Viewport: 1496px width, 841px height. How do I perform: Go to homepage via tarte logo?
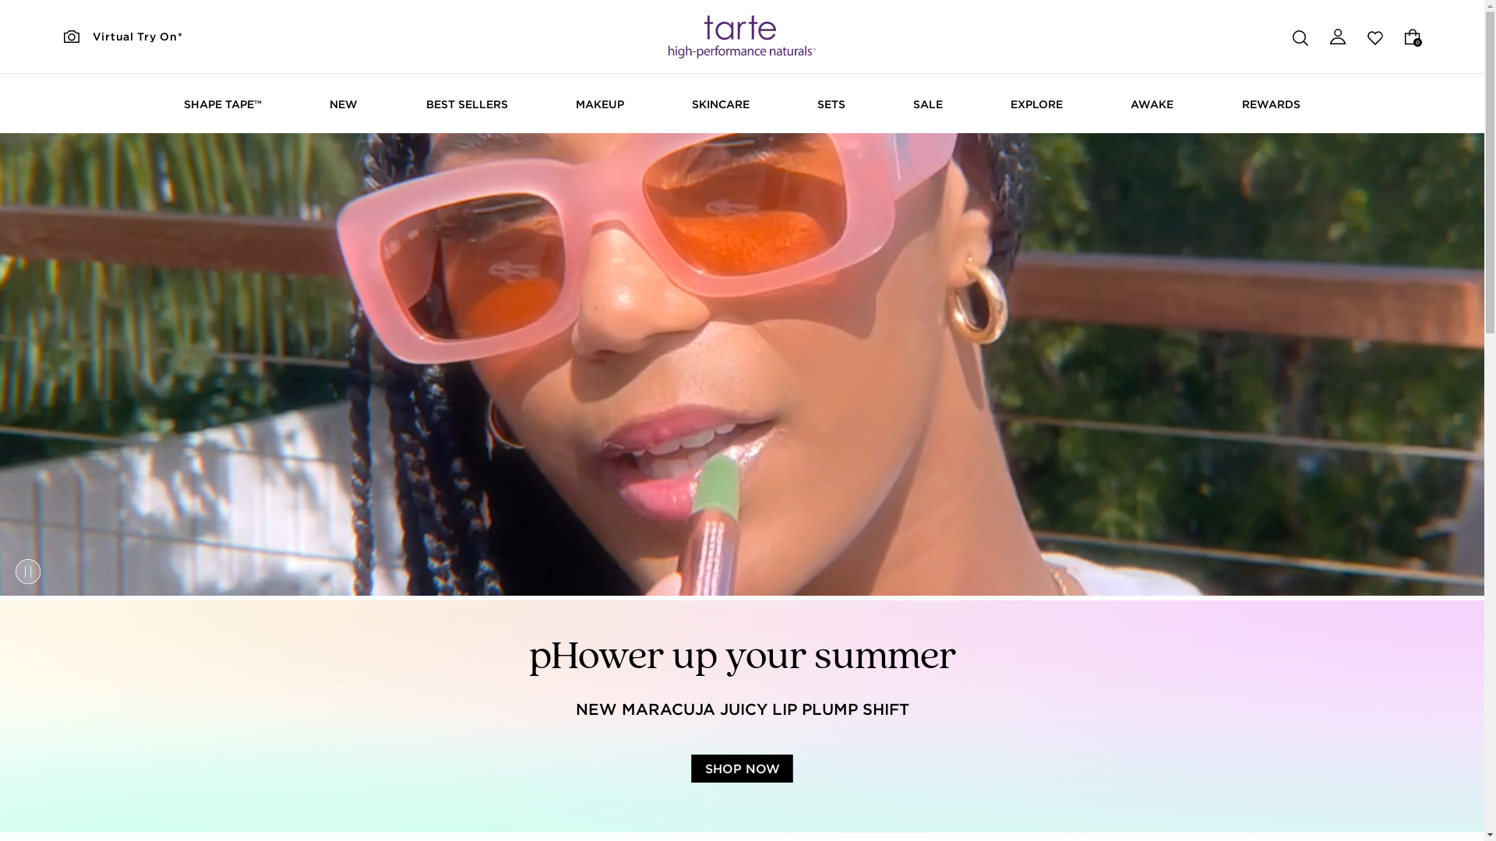[741, 37]
